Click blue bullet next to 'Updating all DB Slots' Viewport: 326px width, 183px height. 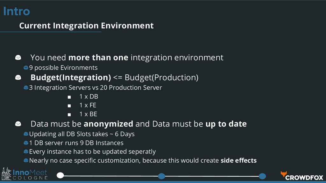(26, 134)
